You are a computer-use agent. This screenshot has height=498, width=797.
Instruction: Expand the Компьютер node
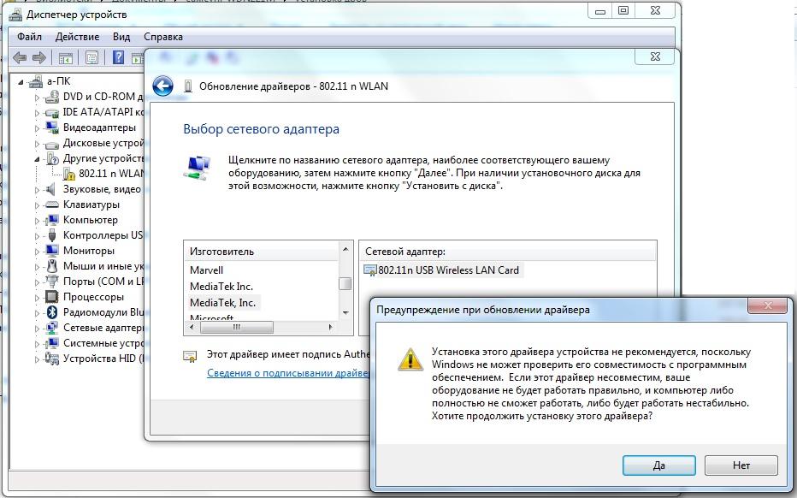[x=37, y=221]
